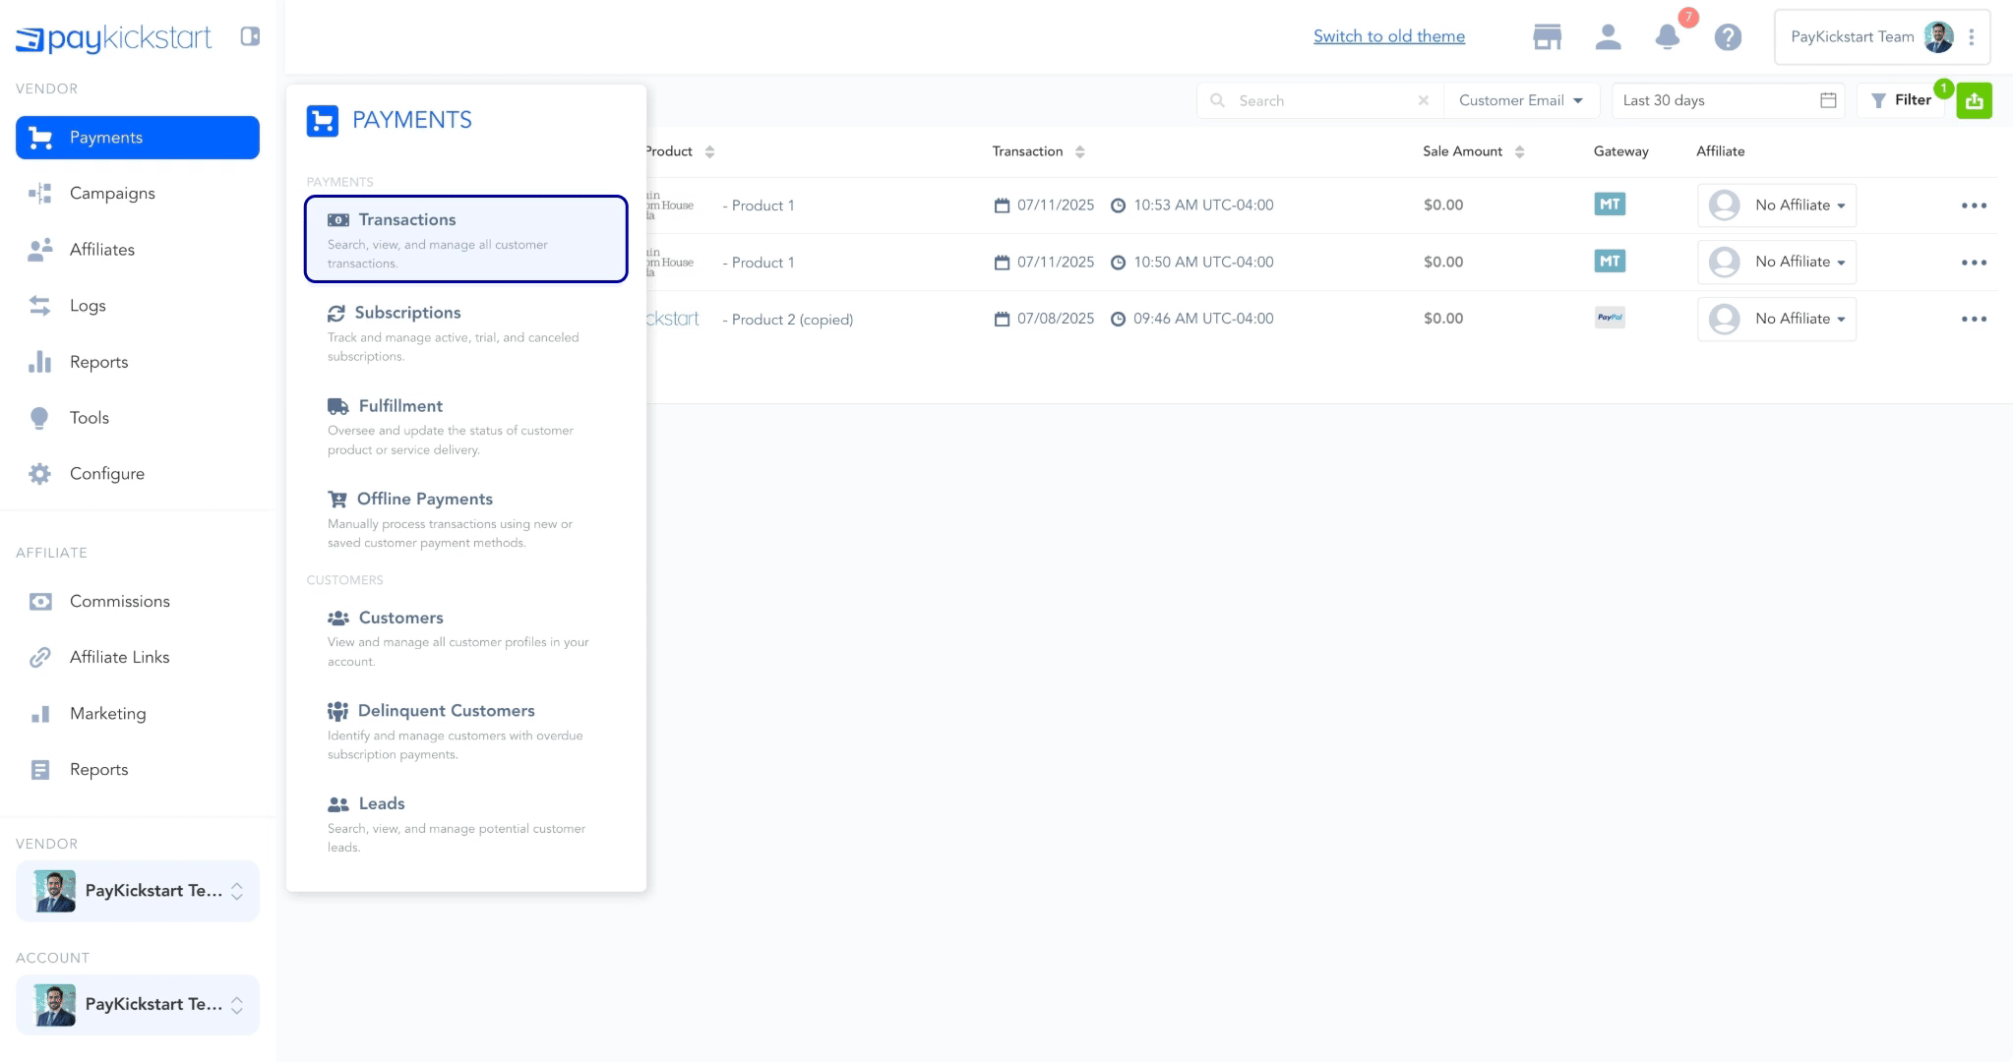Select Customers in the Payments flyout
Screen dimensions: 2013x1062
[x=466, y=638]
